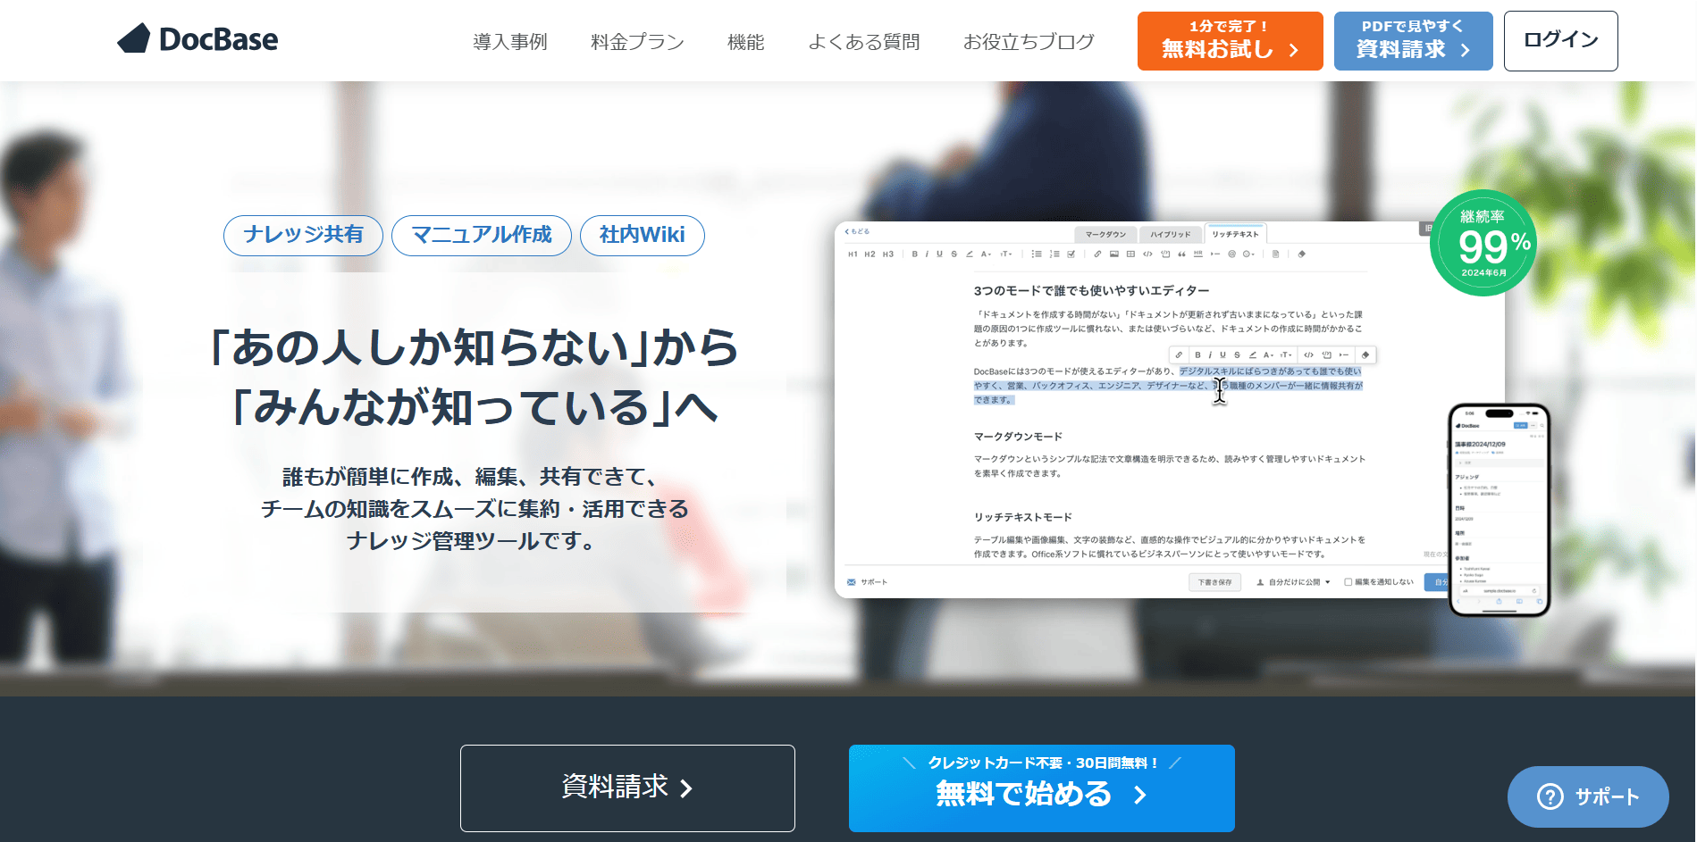Apply H1 heading in editor toolbar
The image size is (1697, 842).
point(853,254)
